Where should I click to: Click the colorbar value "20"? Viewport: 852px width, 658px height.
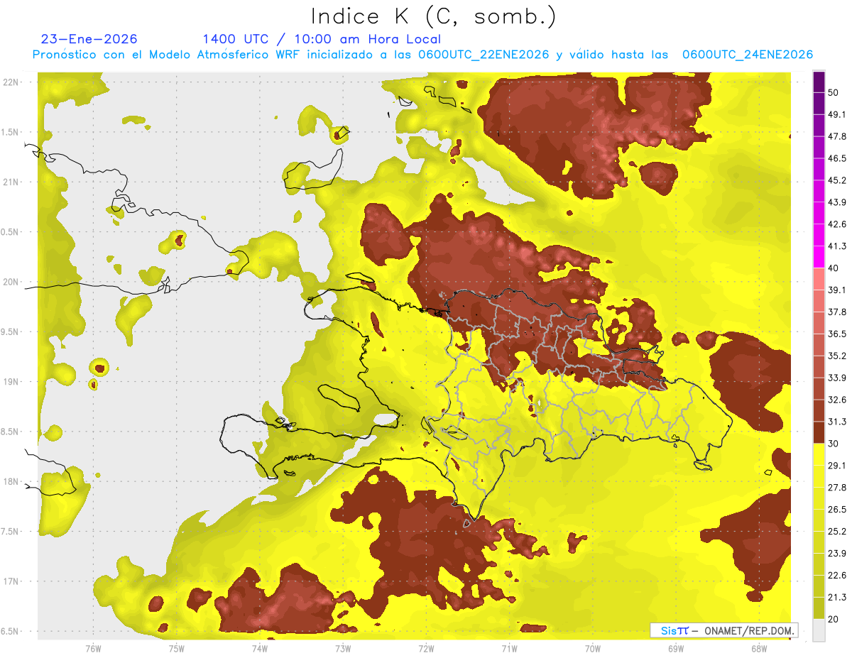833,619
